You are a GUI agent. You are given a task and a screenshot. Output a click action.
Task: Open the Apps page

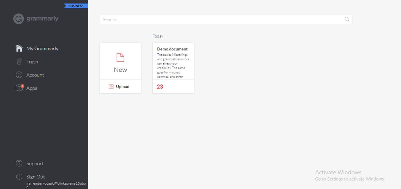click(x=32, y=88)
